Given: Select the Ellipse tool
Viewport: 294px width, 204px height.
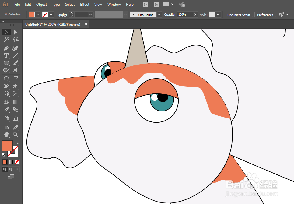Looking at the screenshot, I should pyautogui.click(x=6, y=63).
